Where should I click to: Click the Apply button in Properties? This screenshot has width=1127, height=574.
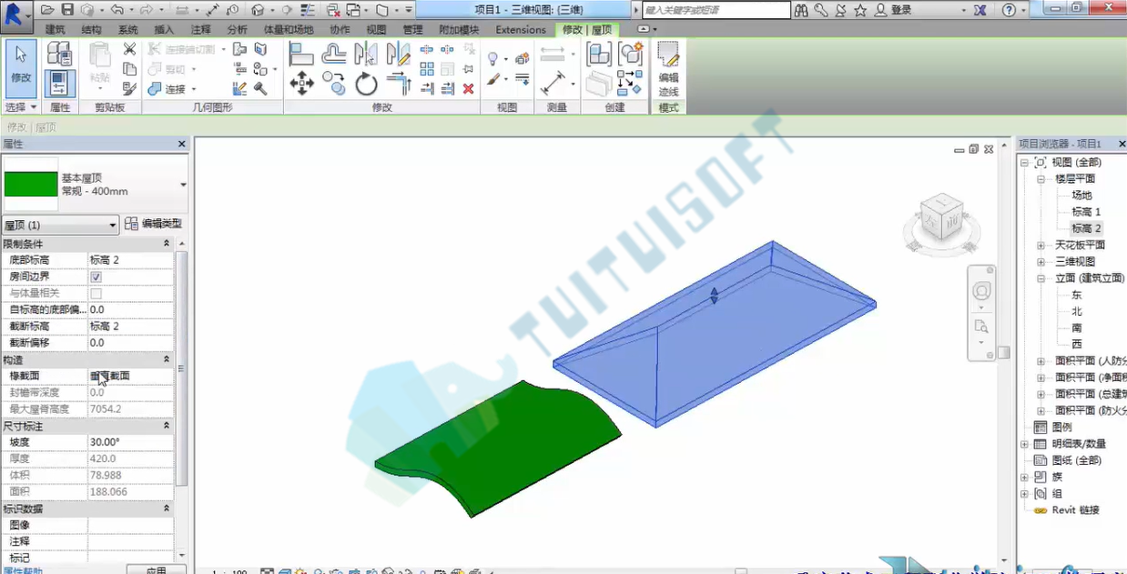(156, 570)
